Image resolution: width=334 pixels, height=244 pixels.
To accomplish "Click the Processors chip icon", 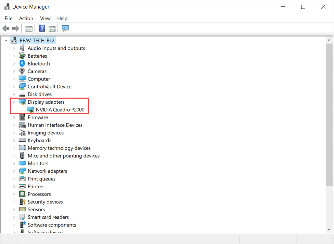I will pyautogui.click(x=22, y=194).
